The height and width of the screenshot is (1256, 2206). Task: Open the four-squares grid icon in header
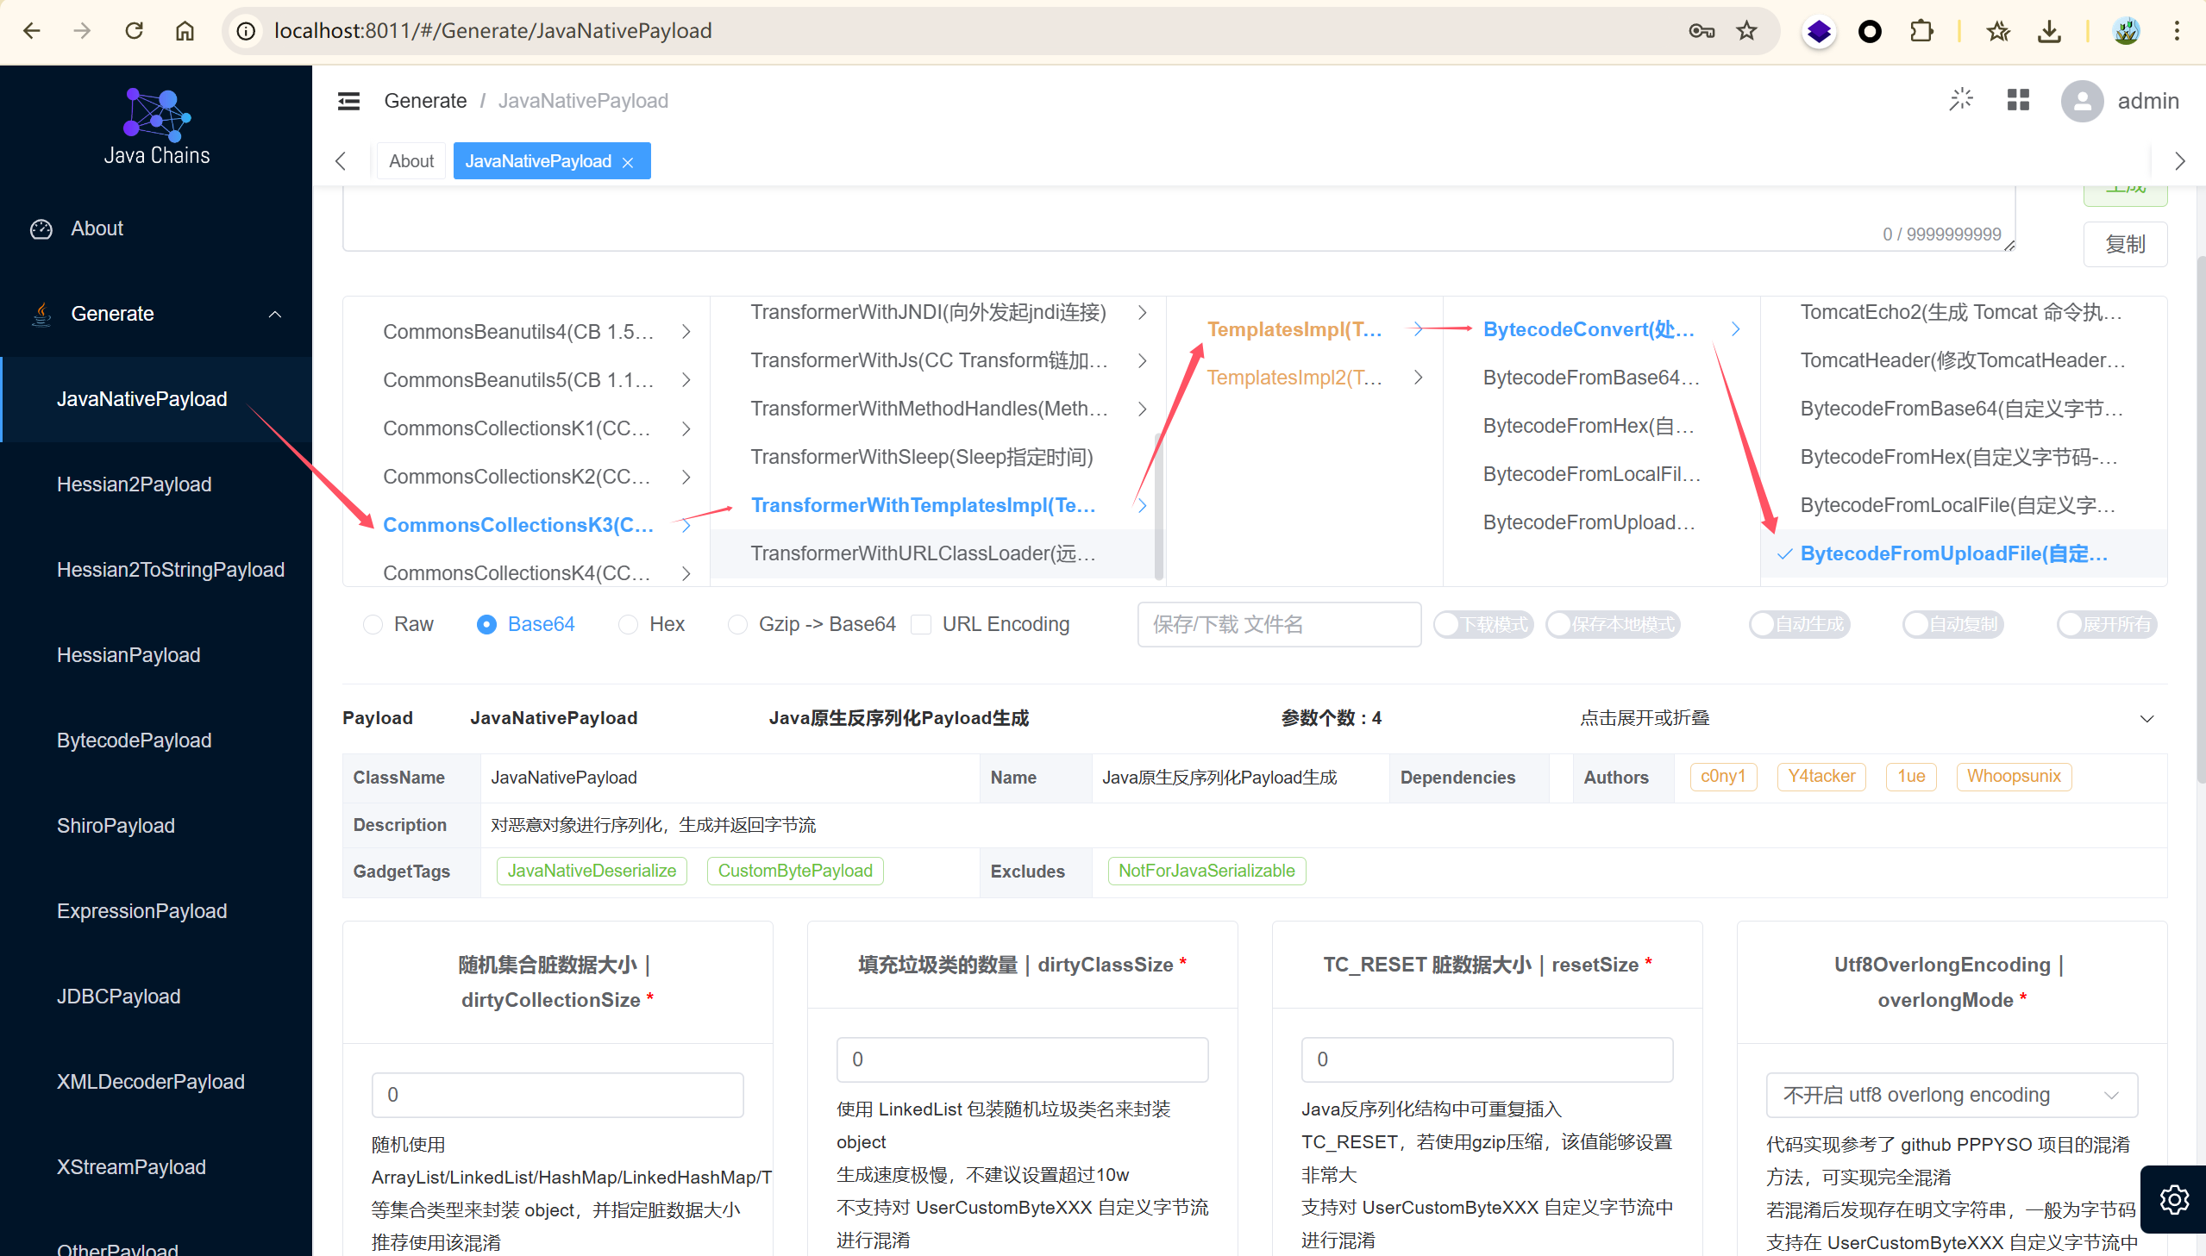[2018, 100]
